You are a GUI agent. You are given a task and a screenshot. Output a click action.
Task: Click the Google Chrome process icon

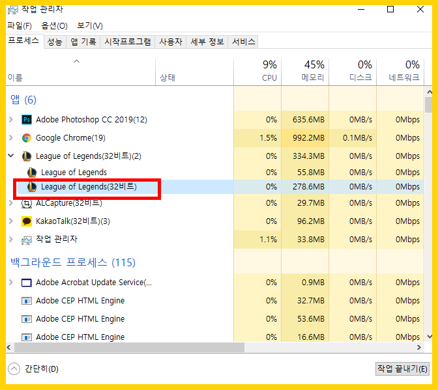pos(27,138)
